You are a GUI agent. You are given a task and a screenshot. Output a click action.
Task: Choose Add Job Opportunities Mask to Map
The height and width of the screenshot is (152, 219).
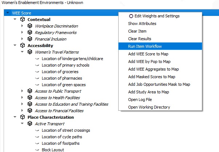coord(160,84)
